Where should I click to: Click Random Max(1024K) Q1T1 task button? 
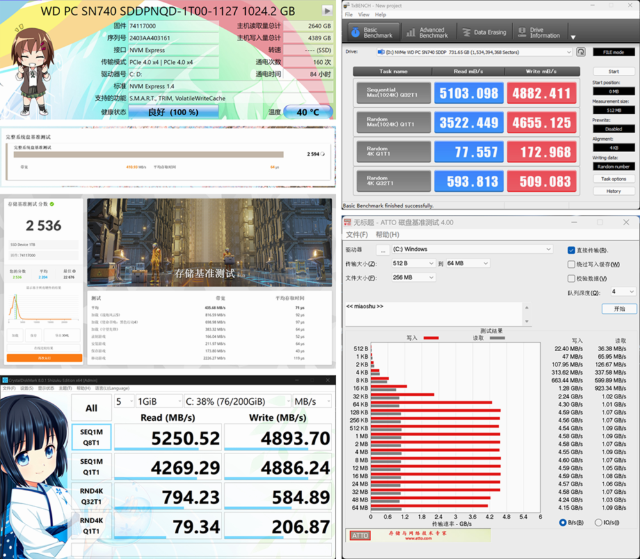(x=394, y=122)
